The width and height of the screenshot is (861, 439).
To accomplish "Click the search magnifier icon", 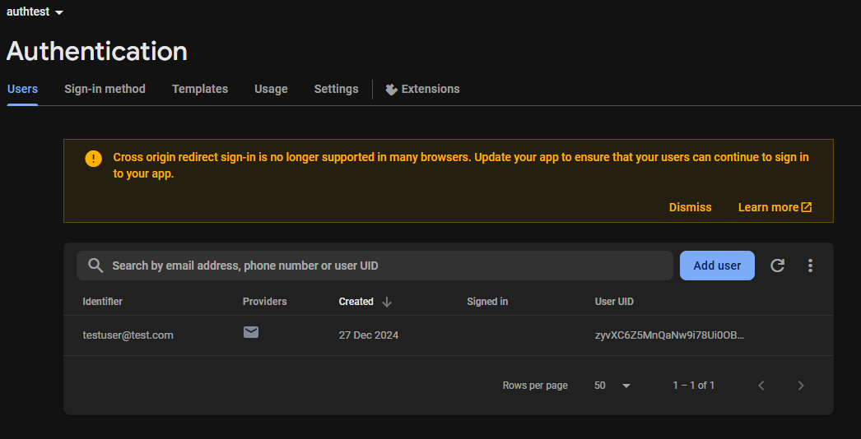I will coord(95,266).
